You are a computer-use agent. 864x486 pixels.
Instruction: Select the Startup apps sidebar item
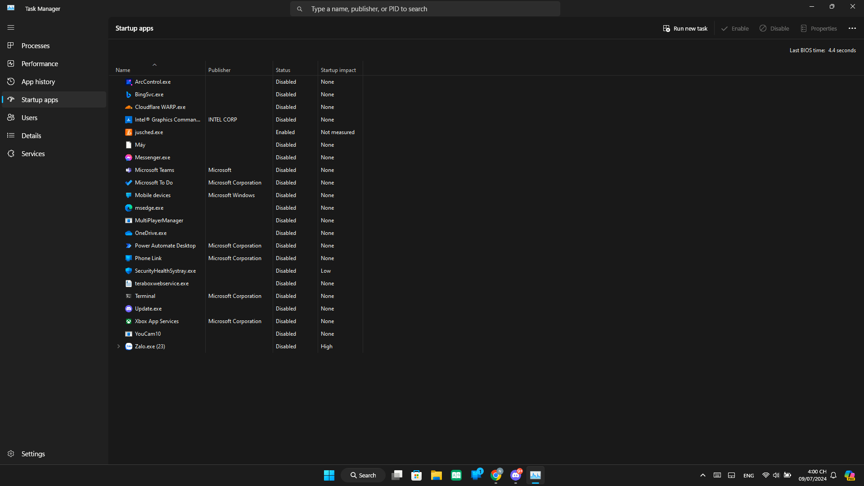(40, 99)
